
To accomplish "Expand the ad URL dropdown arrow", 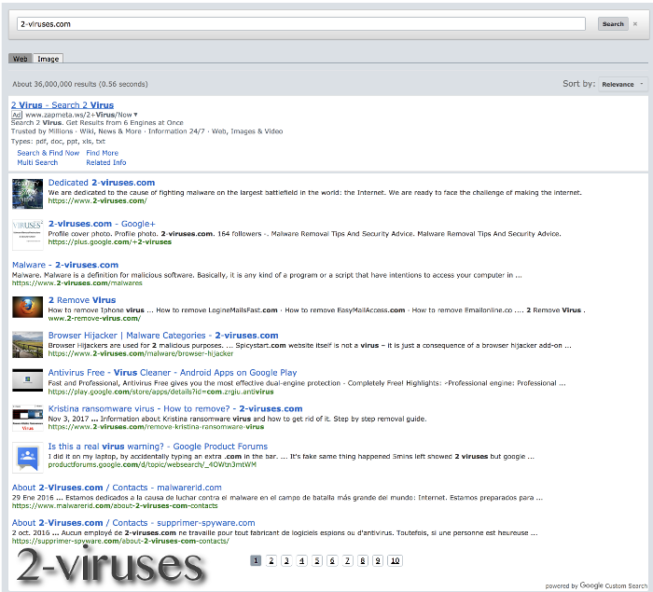I will [135, 115].
